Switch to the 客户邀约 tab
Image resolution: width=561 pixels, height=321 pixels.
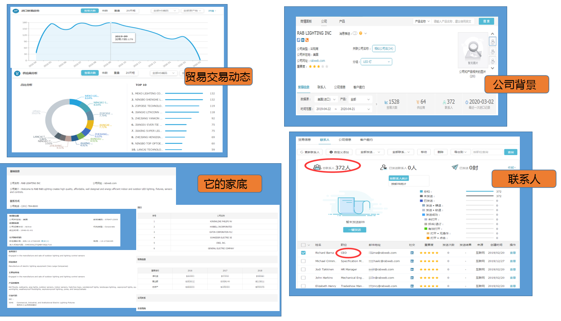(366, 140)
